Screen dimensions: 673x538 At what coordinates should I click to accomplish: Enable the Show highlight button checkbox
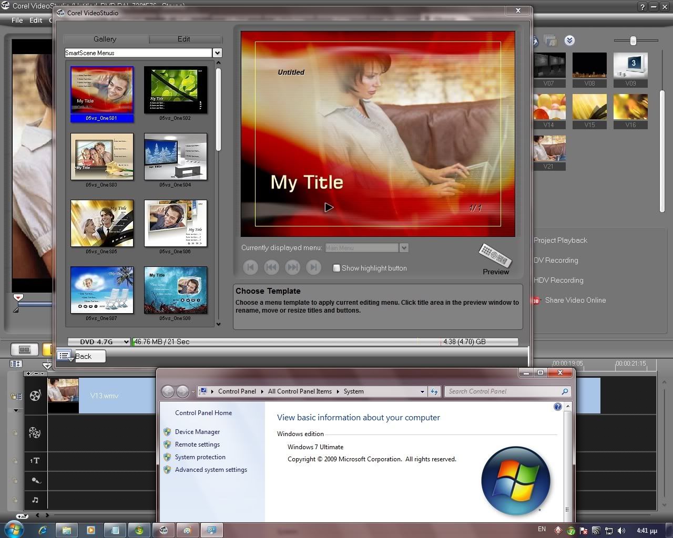click(336, 268)
